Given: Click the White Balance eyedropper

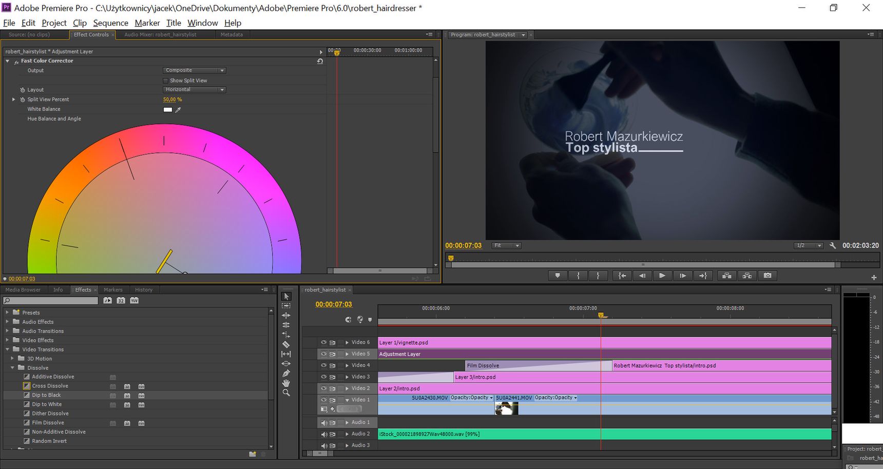Looking at the screenshot, I should [178, 109].
